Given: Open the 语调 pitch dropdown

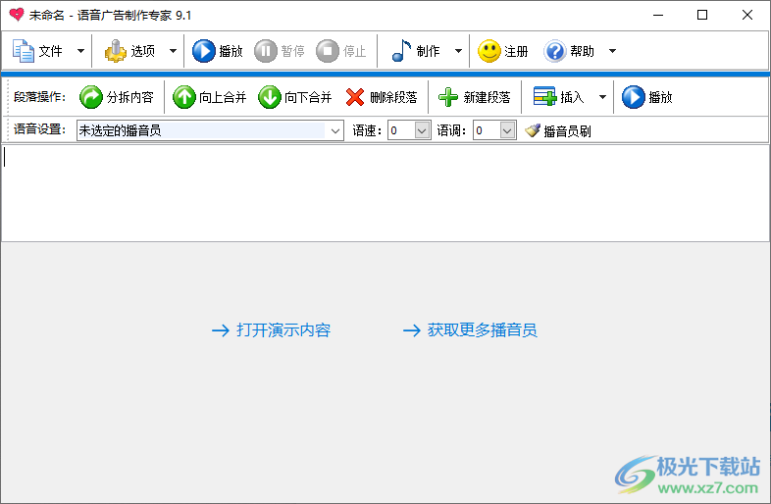Looking at the screenshot, I should (507, 130).
